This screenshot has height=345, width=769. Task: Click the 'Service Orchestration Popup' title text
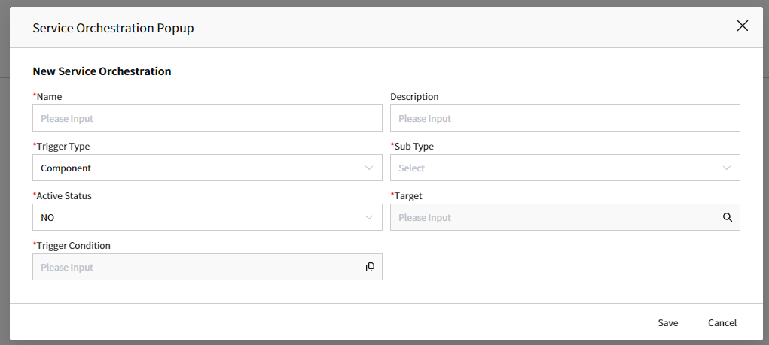[113, 28]
